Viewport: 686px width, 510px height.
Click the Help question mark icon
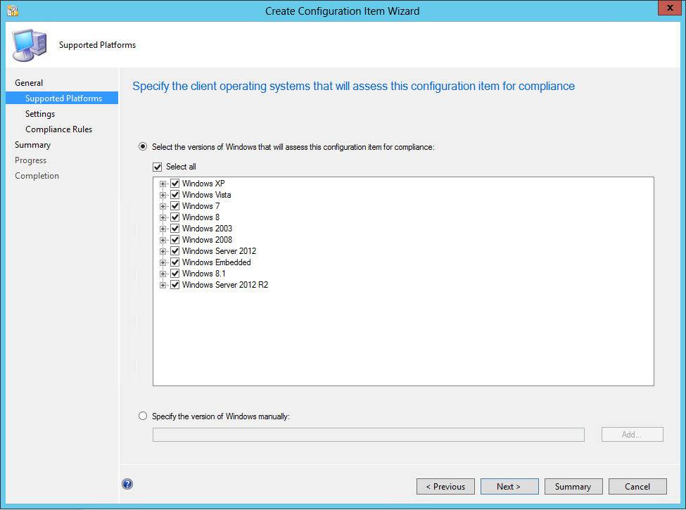127,484
